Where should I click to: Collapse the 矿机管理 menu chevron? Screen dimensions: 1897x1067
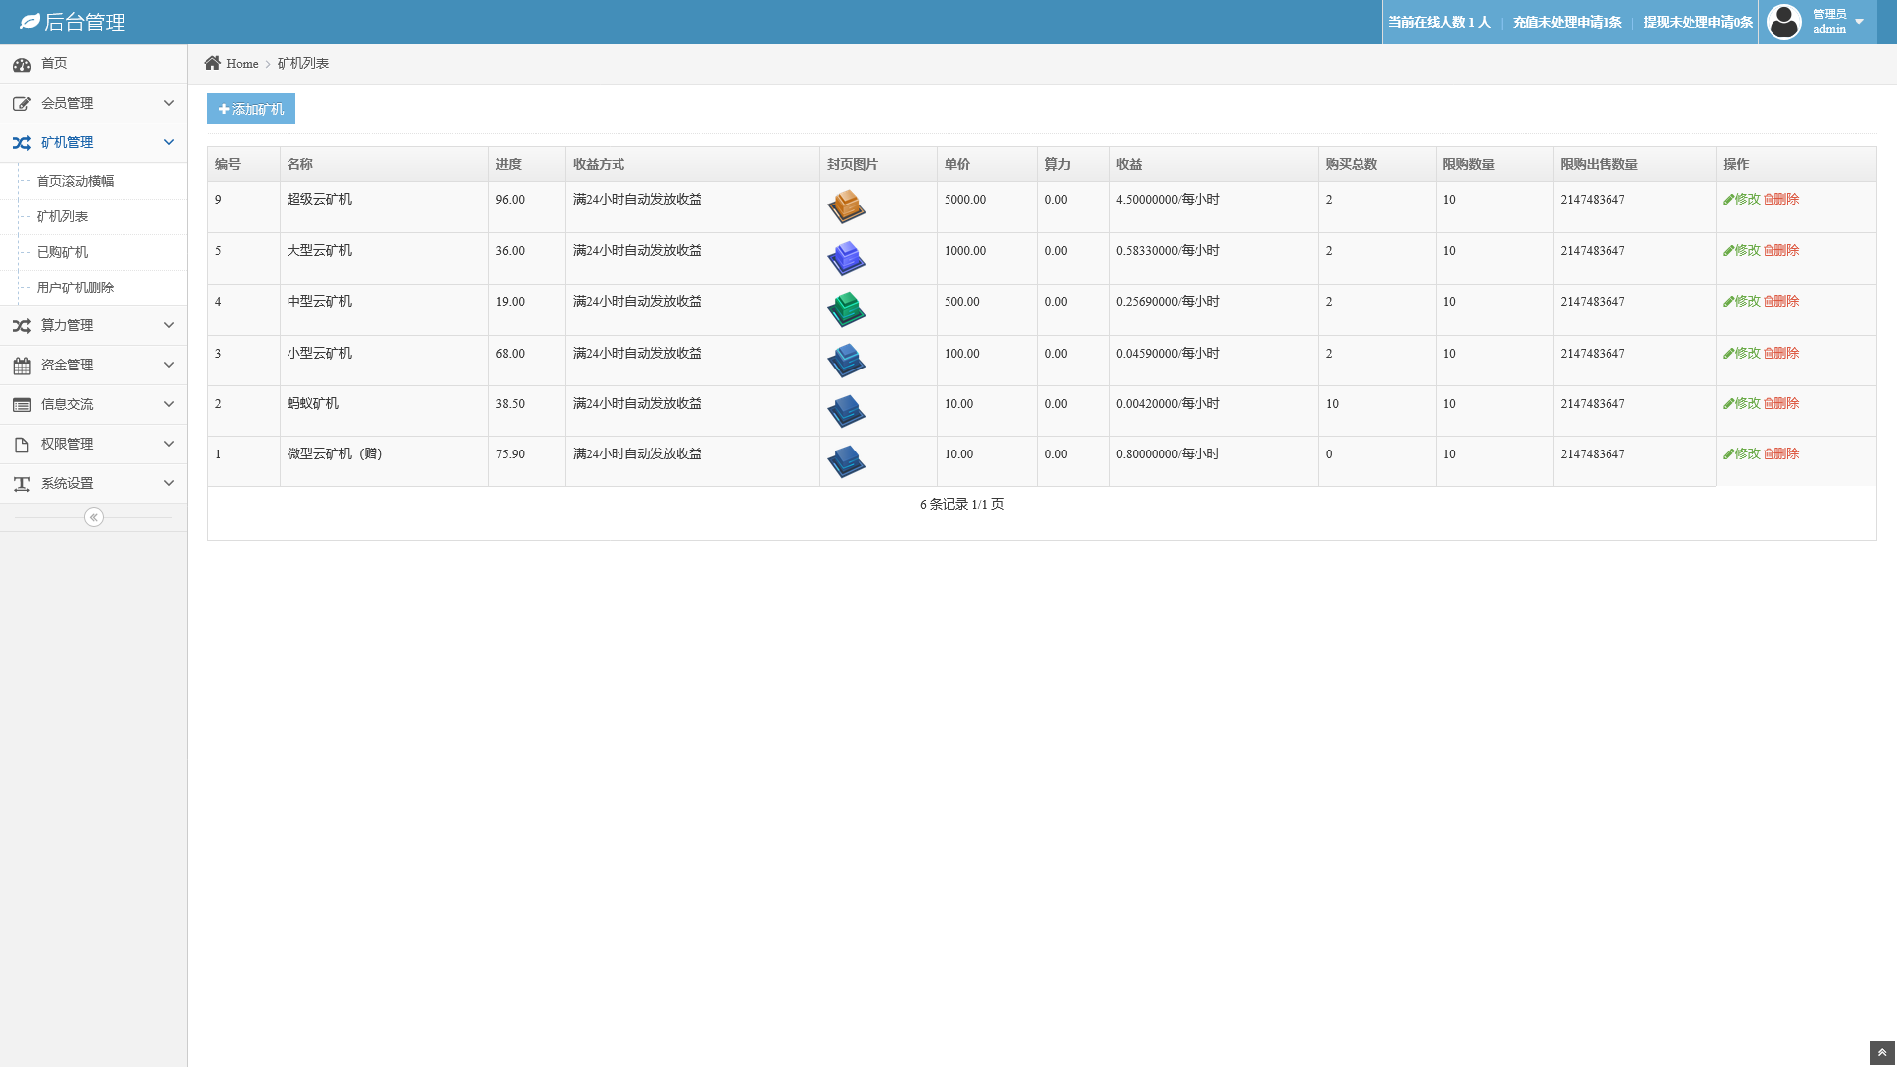point(169,142)
